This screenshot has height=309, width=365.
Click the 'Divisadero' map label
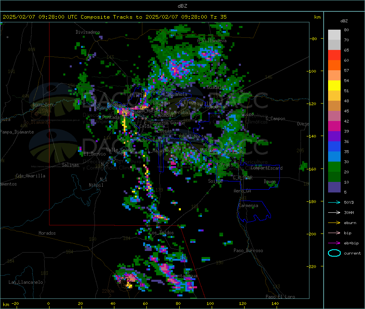(88, 32)
